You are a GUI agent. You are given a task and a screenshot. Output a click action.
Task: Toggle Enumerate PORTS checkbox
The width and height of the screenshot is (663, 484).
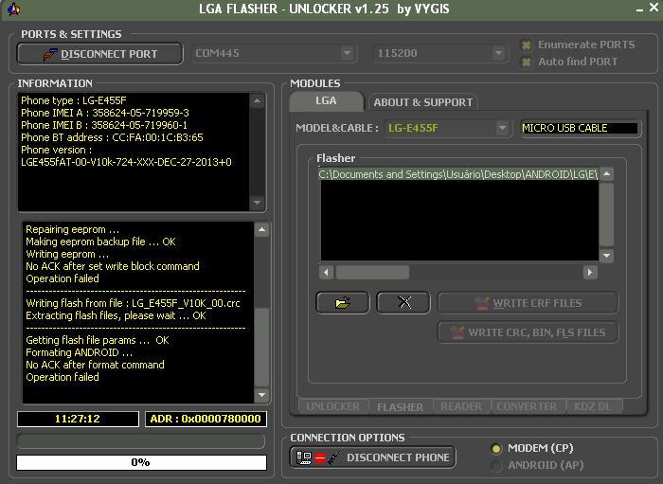coord(526,45)
